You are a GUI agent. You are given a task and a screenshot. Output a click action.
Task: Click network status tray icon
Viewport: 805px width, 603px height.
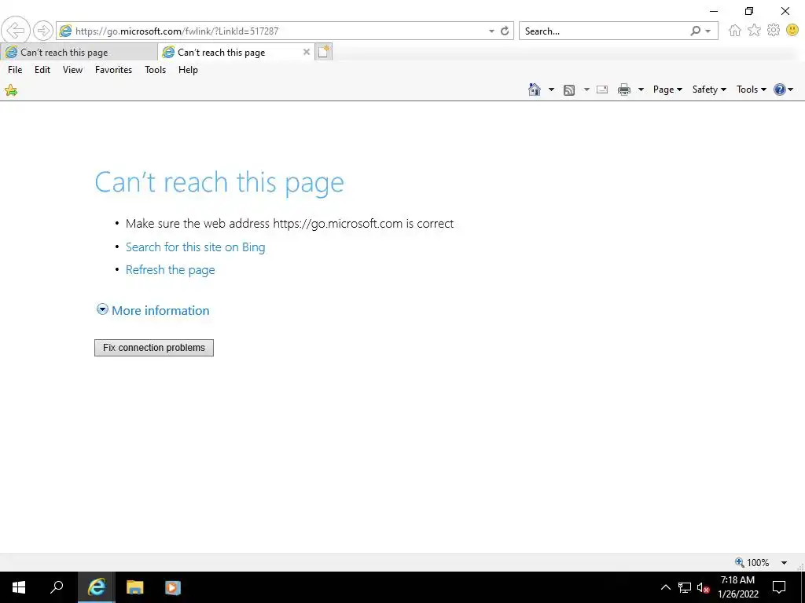click(685, 587)
